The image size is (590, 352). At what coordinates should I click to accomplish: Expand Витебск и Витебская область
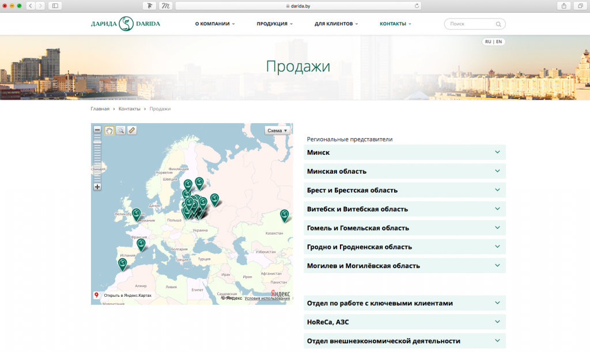coord(404,209)
